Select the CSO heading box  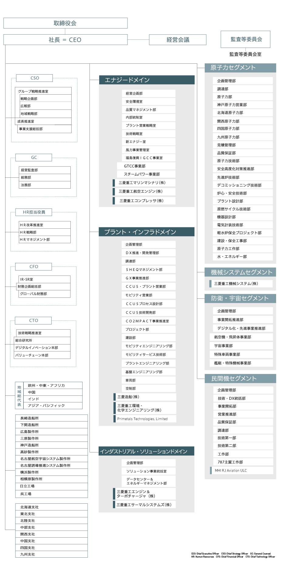tap(34, 78)
